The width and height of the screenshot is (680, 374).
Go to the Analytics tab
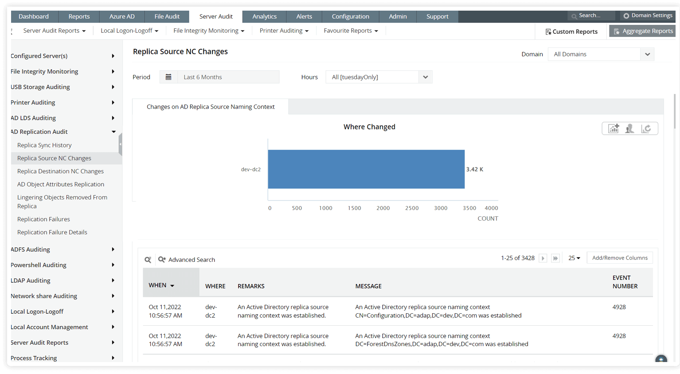[x=265, y=16]
